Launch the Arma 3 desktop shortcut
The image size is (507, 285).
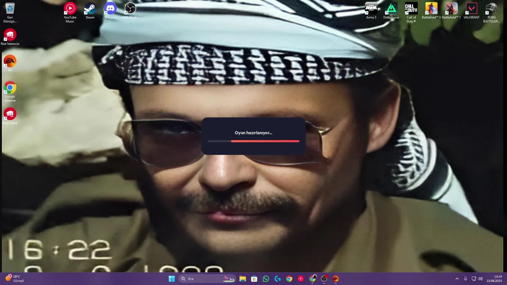pyautogui.click(x=371, y=11)
